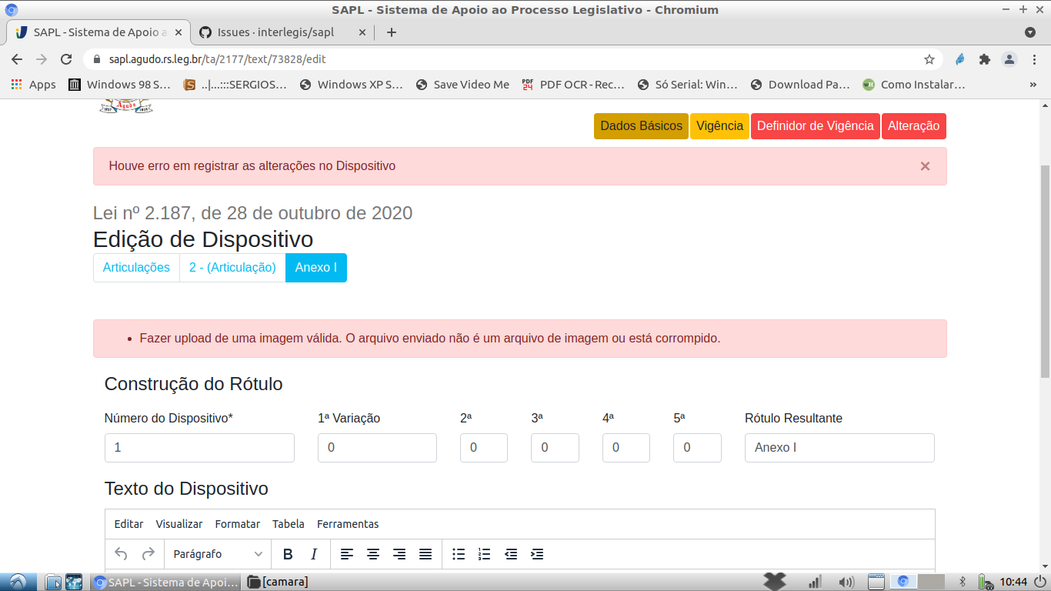Open Chromium's three-dot menu

tap(1035, 59)
